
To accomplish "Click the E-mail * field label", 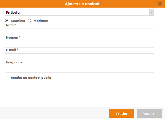I will pos(12,50).
